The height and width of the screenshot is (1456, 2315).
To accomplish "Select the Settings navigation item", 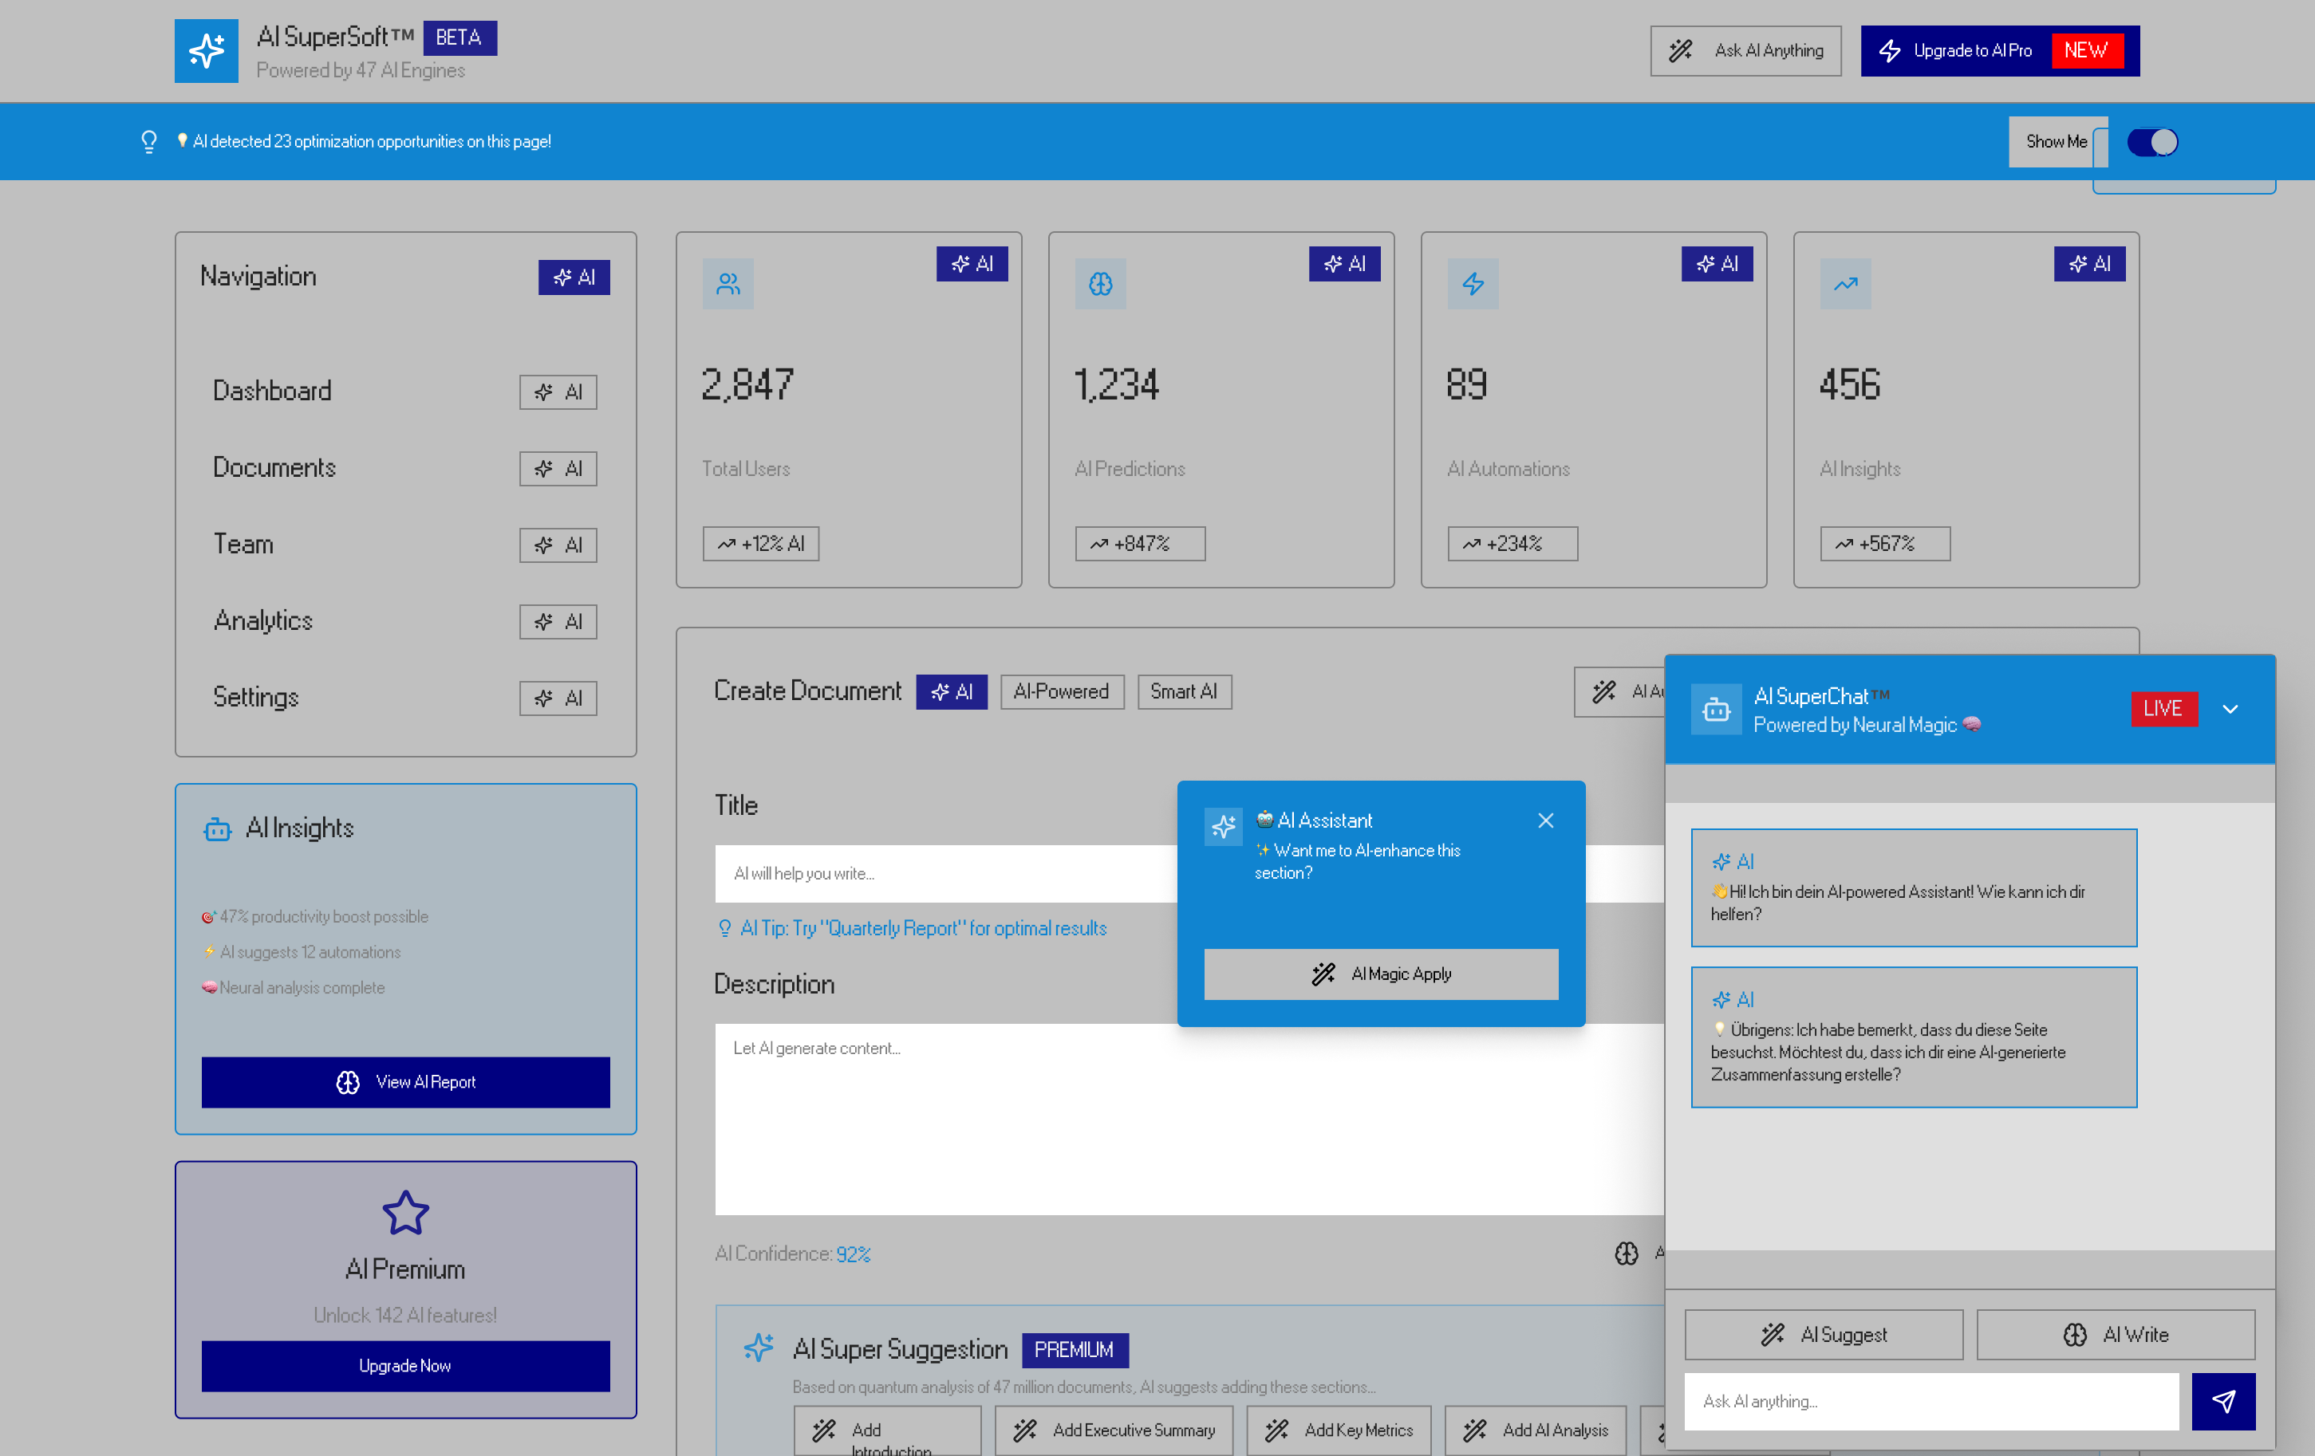I will pyautogui.click(x=256, y=698).
